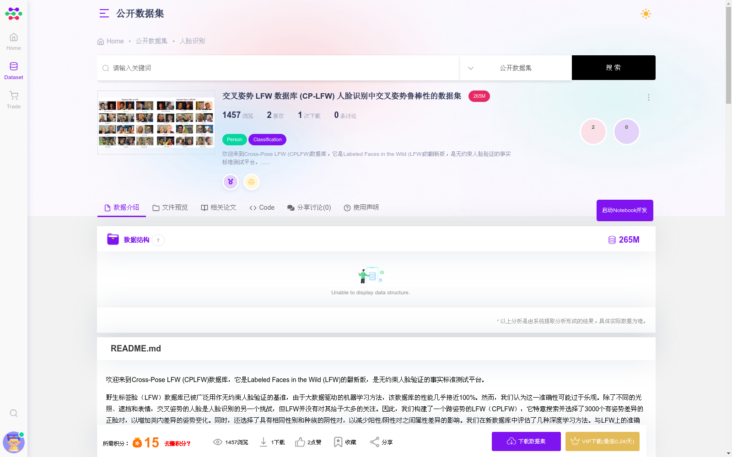Like the dataset with the thumbs-up icon
The image size is (732, 457).
click(300, 442)
